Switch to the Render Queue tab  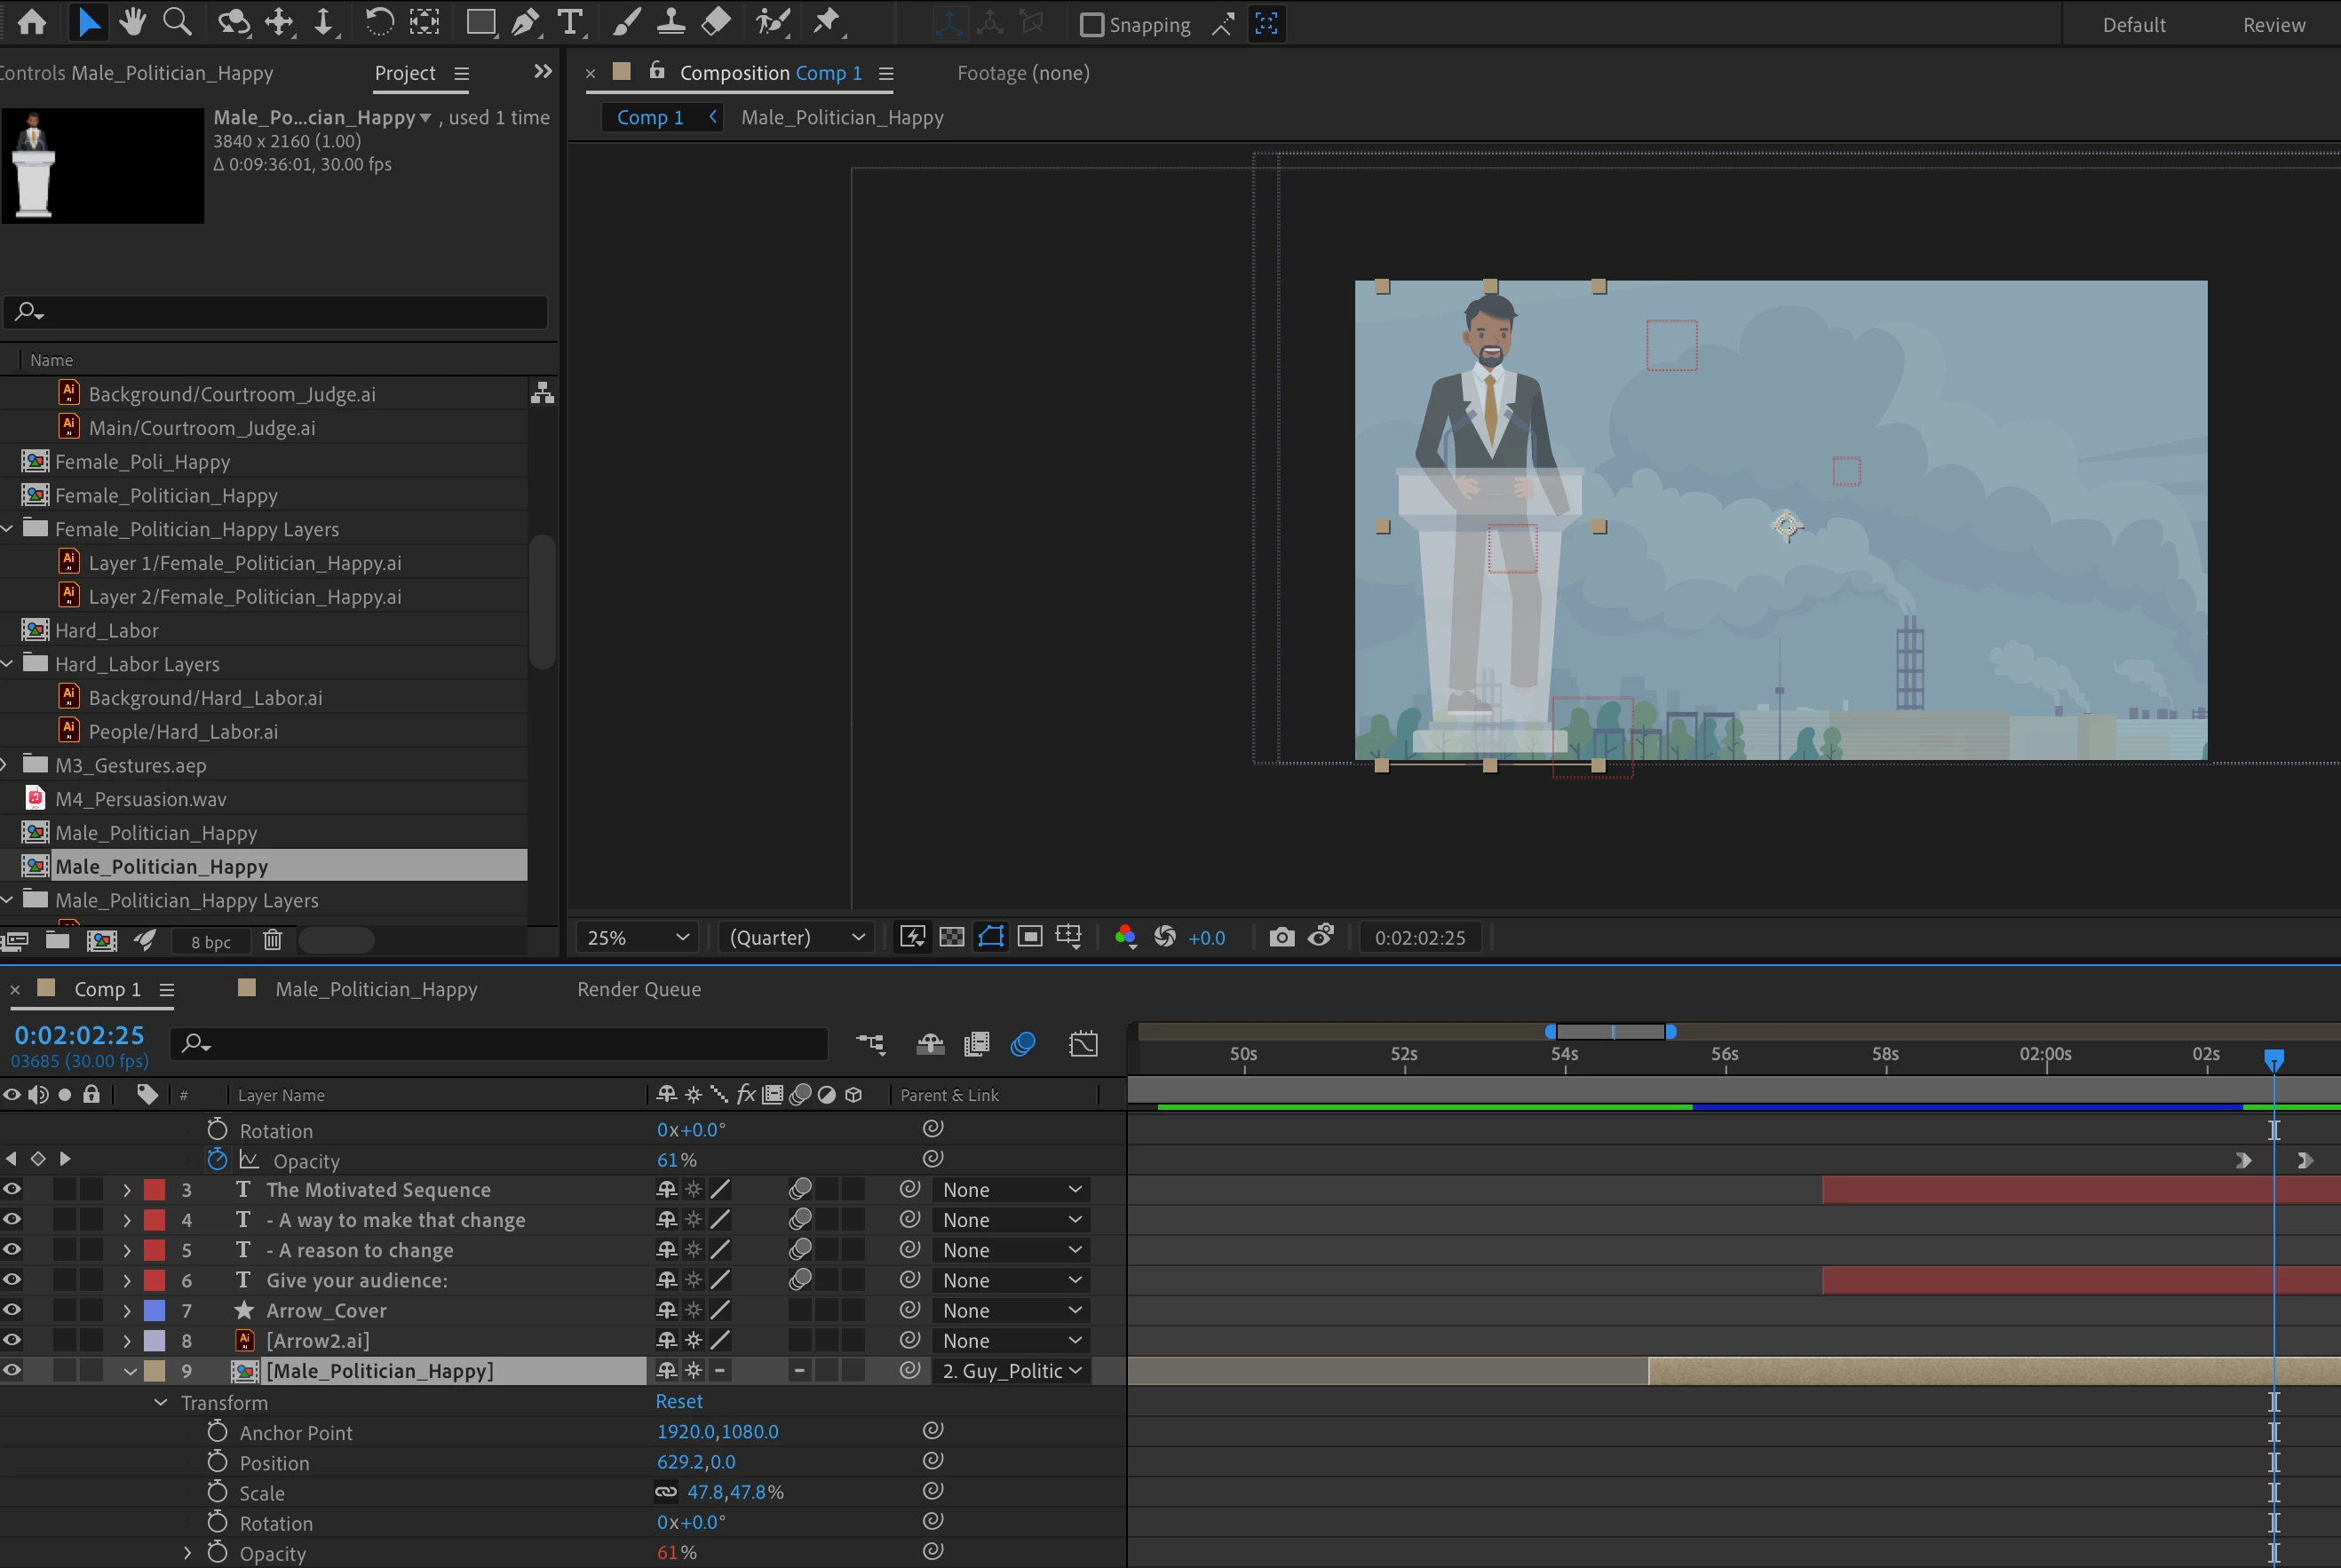[x=639, y=989]
